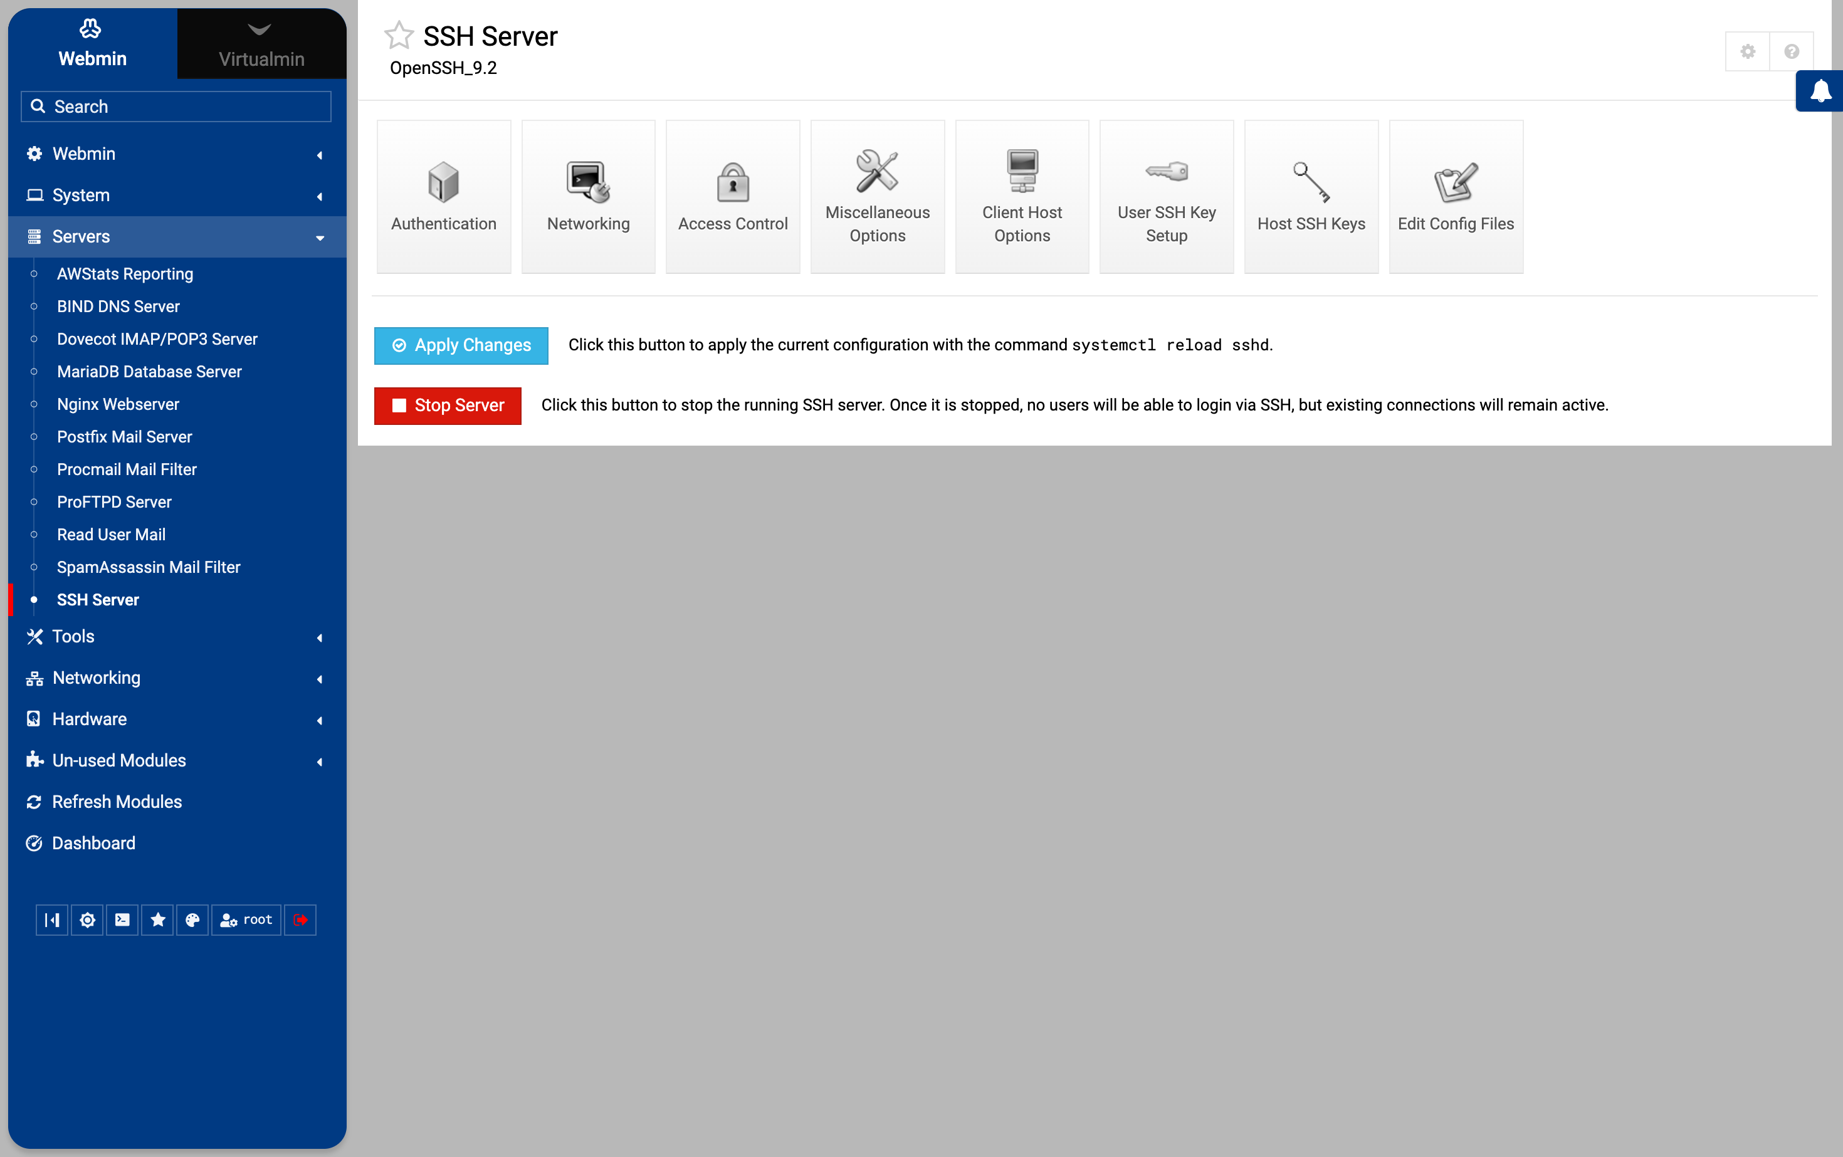Collapse the sidebar using the slider toggle icon

coord(52,920)
